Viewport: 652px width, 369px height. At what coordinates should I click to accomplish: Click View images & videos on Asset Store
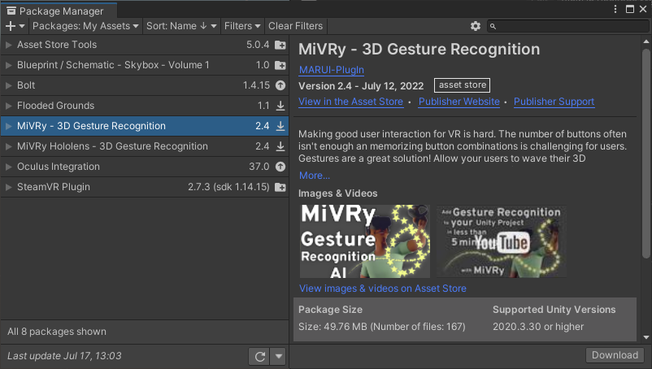coord(383,289)
